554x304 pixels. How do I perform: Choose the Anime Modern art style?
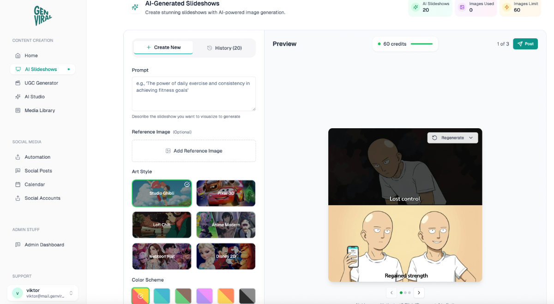(x=226, y=225)
